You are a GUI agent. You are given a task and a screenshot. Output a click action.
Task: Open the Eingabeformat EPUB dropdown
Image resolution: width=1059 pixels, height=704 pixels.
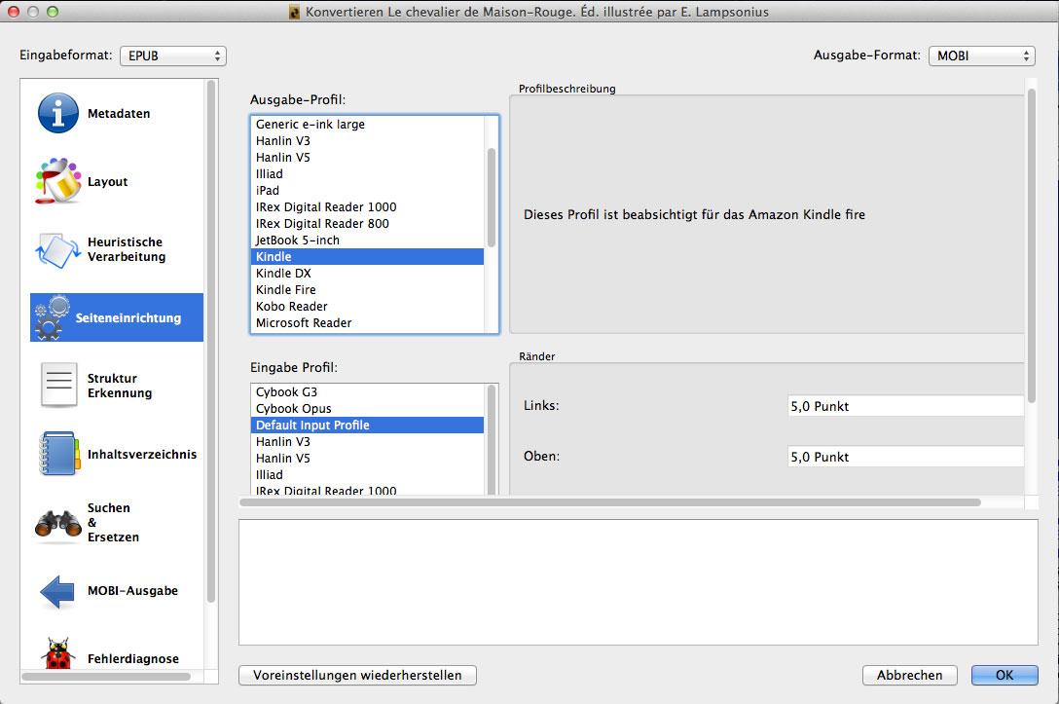(173, 56)
